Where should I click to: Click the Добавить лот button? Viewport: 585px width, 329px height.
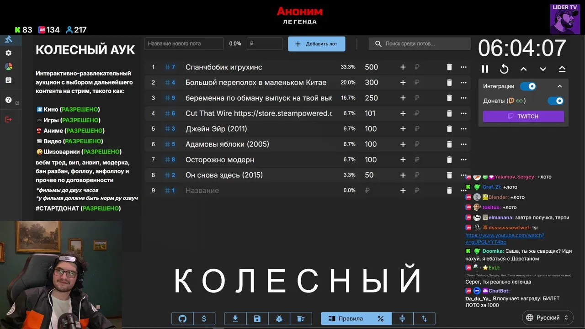pos(316,44)
